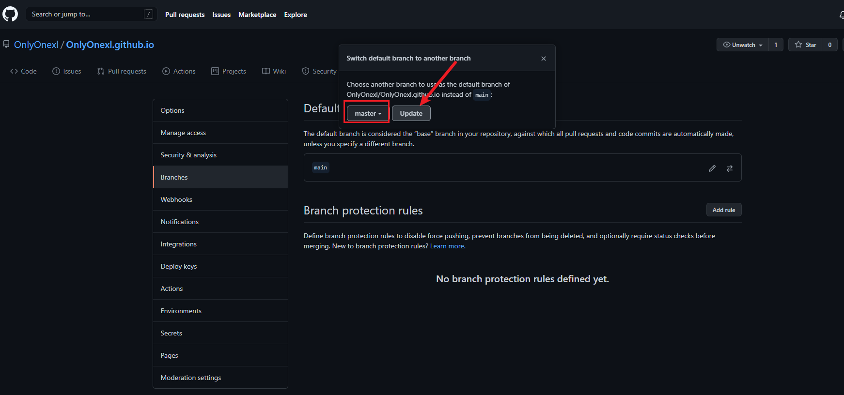Open the OnlyOnexl user profile link
Image resolution: width=844 pixels, height=395 pixels.
pos(36,45)
